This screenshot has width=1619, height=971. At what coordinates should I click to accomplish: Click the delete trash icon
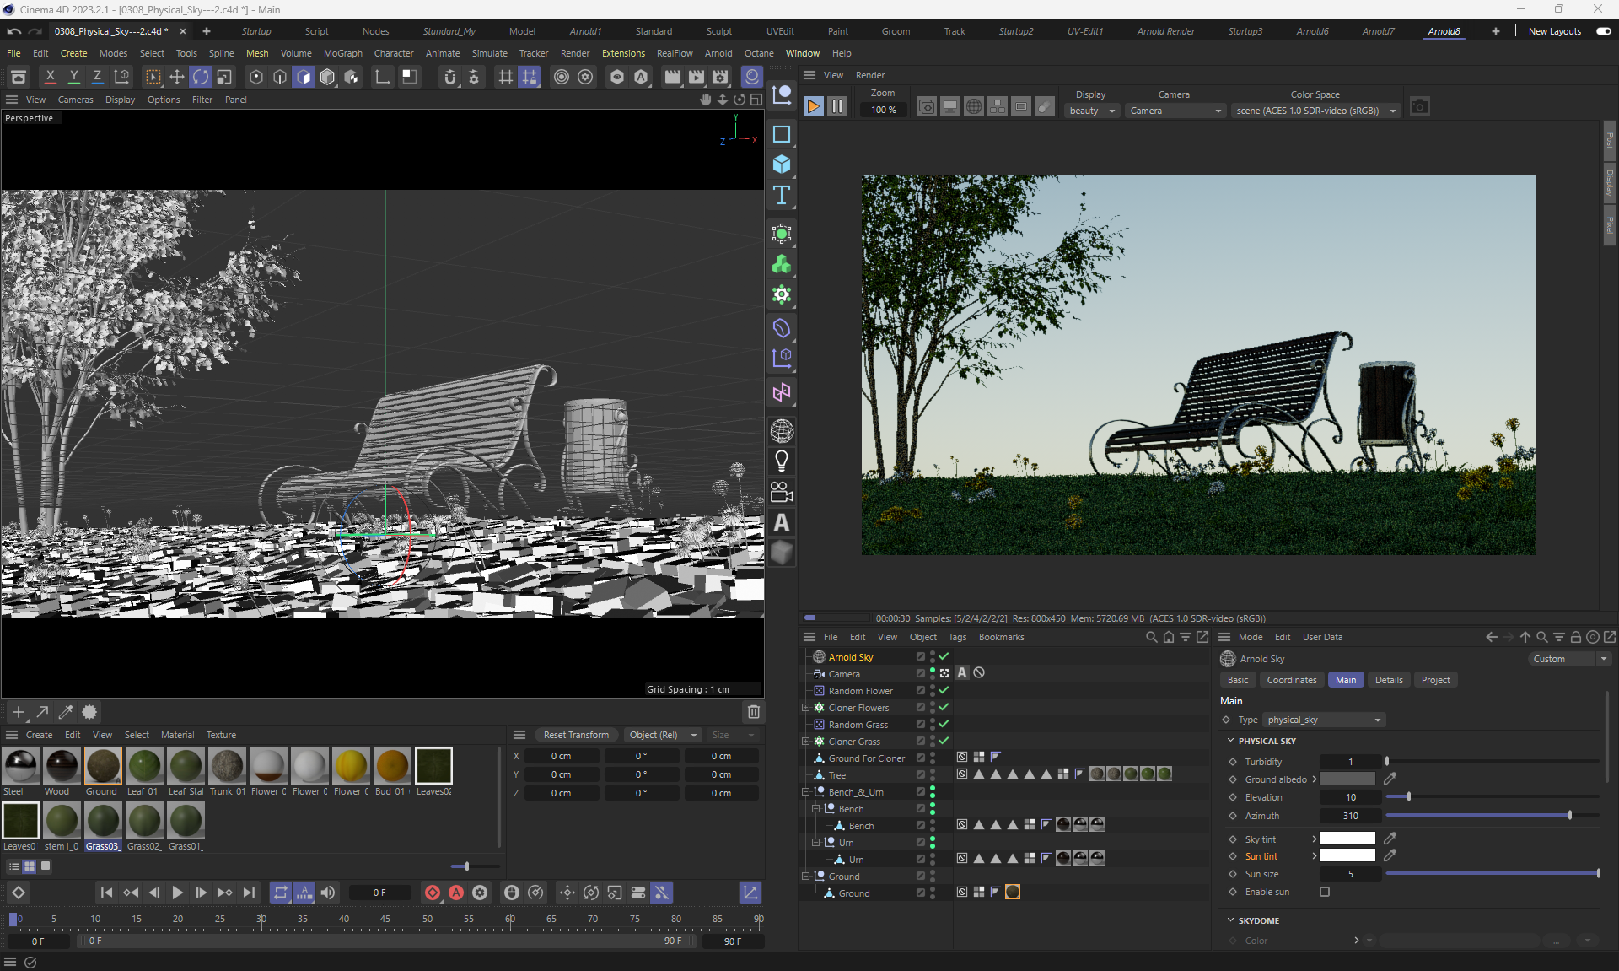[x=754, y=712]
